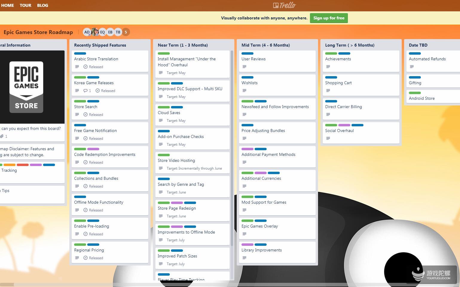Image resolution: width=460 pixels, height=287 pixels.
Task: Click description icon on Arabic Store Translation card
Action: pyautogui.click(x=77, y=67)
